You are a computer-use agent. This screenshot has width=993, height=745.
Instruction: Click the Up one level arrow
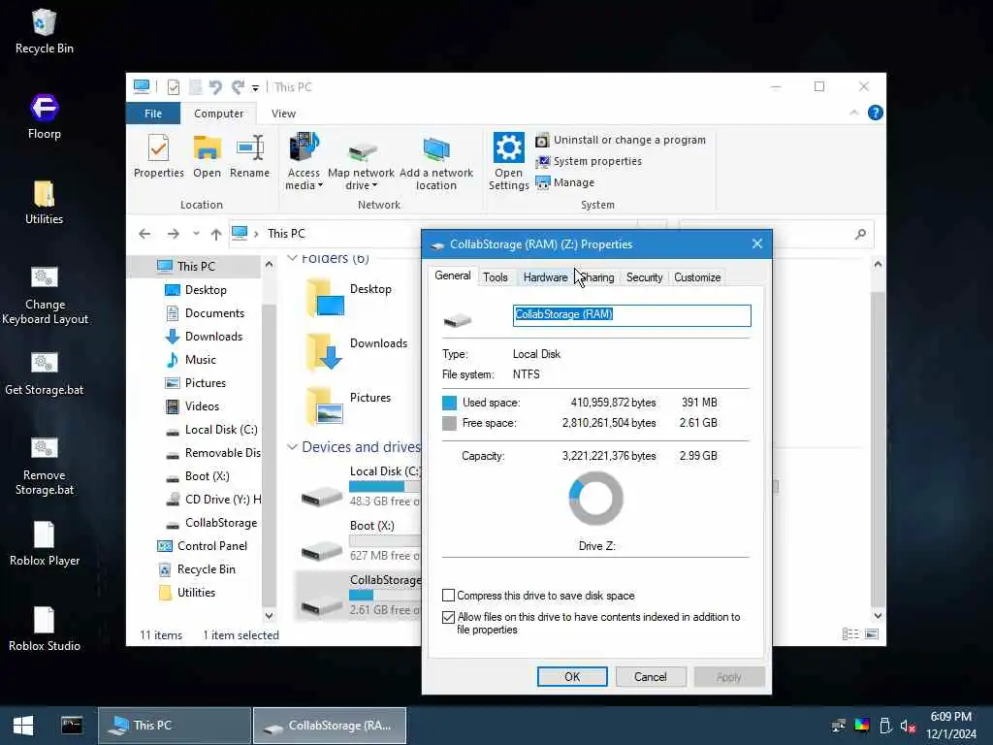[x=216, y=234]
